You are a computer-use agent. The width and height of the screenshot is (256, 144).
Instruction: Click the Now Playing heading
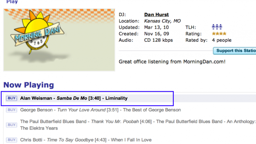[28, 85]
